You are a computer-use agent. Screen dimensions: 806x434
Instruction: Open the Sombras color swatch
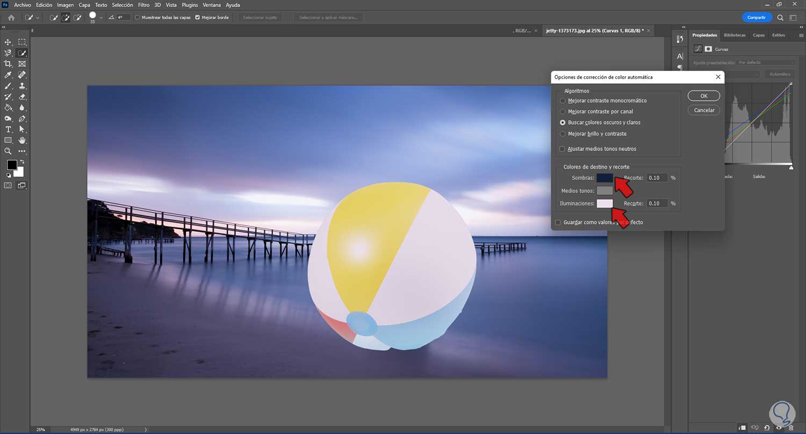[x=604, y=177]
